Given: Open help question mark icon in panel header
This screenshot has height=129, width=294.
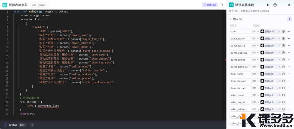Looking at the screenshot, I should pos(275,5).
